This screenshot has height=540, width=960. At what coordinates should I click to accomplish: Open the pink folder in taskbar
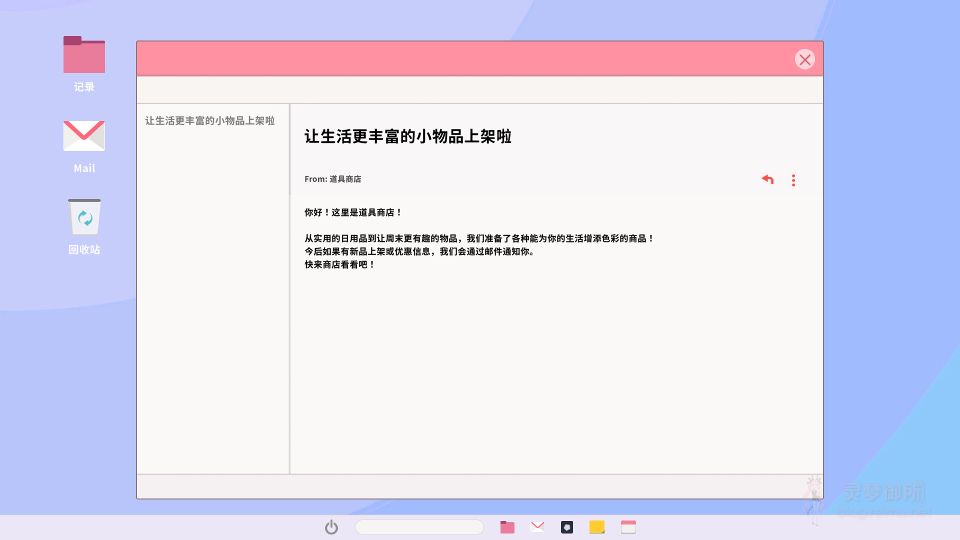(507, 527)
